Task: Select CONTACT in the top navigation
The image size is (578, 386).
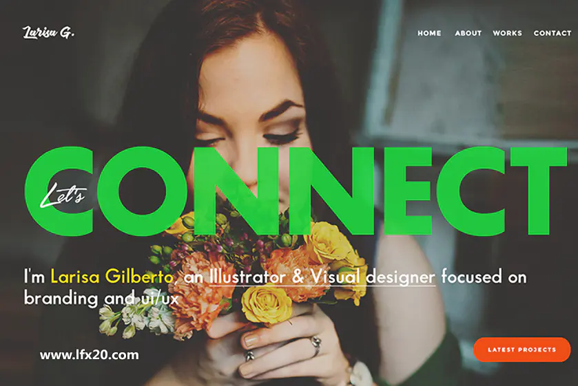Action: [x=553, y=33]
